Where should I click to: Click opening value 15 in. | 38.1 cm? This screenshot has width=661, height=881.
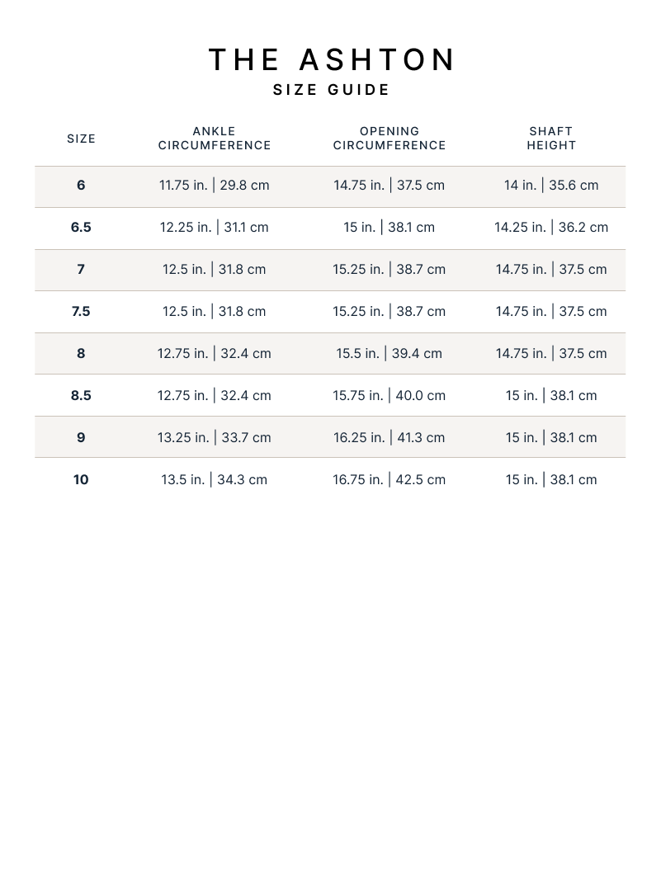(x=390, y=228)
